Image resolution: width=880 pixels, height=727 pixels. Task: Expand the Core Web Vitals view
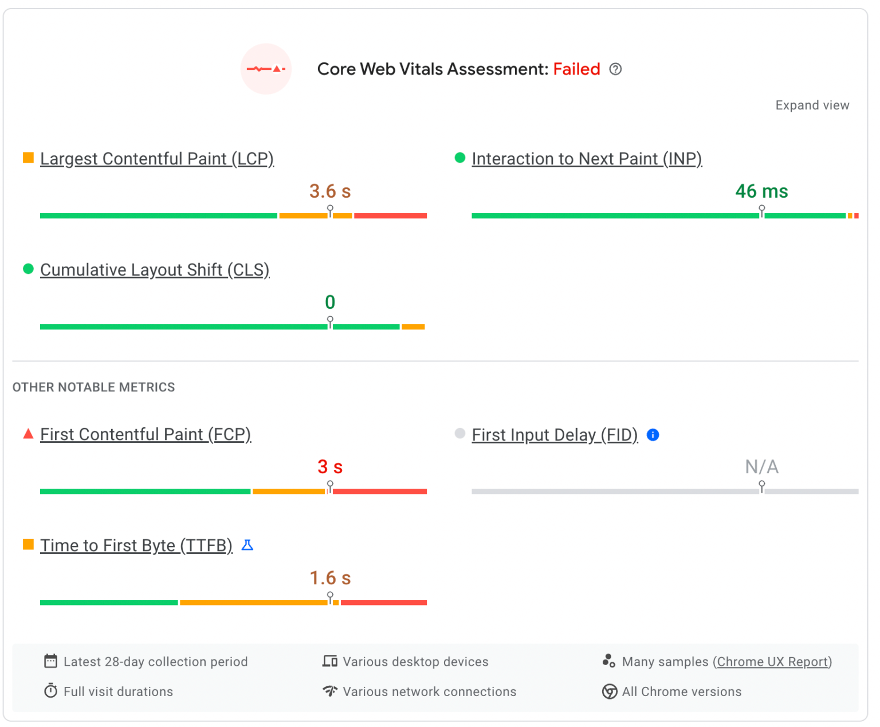pyautogui.click(x=812, y=105)
